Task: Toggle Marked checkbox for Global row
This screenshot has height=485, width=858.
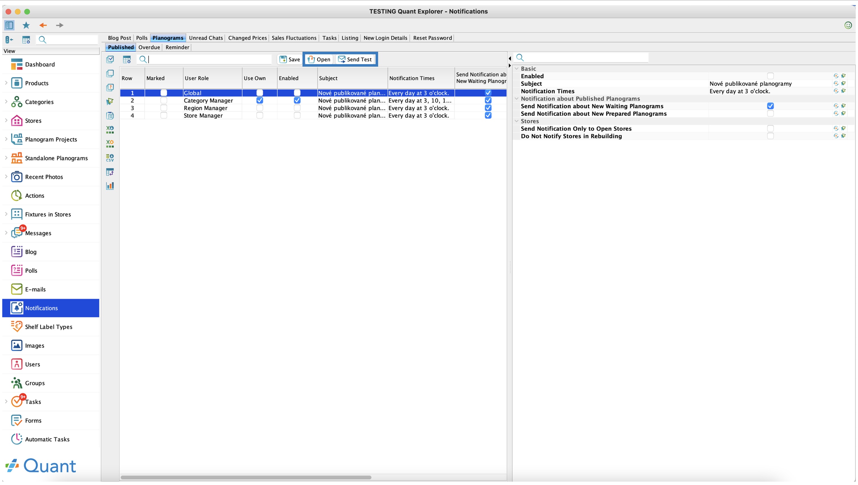Action: [x=164, y=93]
